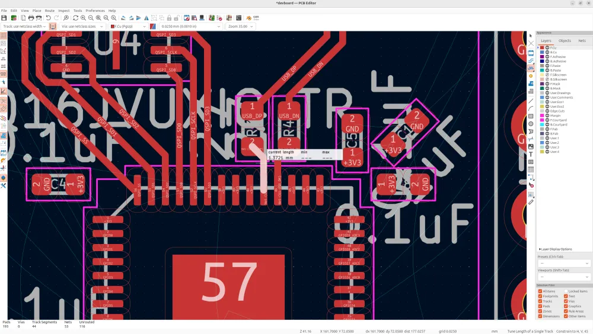Select the Draw Rectangle tool
Image resolution: width=593 pixels, height=334 pixels.
[531, 116]
